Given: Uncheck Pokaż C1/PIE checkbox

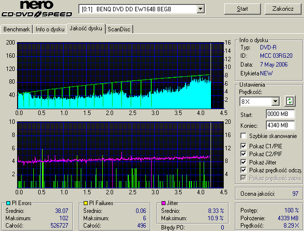Looking at the screenshot, I should [243, 146].
